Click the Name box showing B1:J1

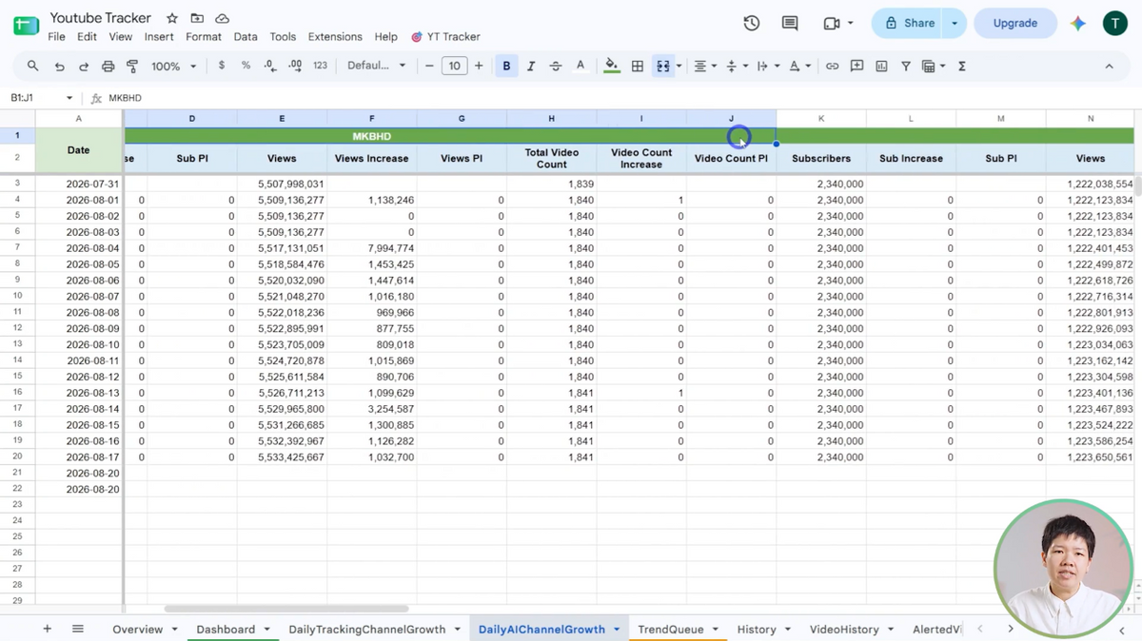click(x=41, y=98)
